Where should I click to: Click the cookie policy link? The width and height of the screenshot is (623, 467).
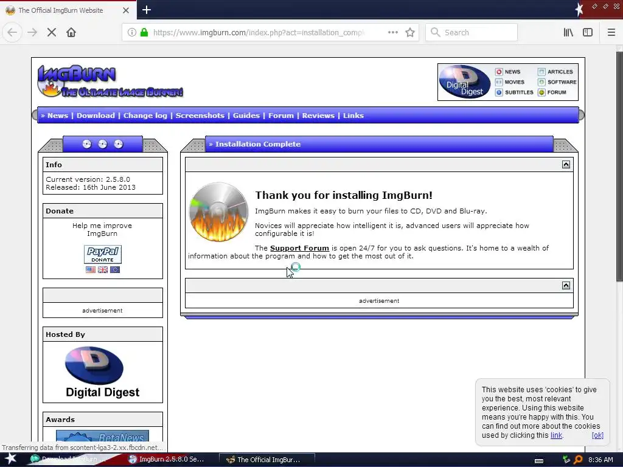(x=556, y=435)
